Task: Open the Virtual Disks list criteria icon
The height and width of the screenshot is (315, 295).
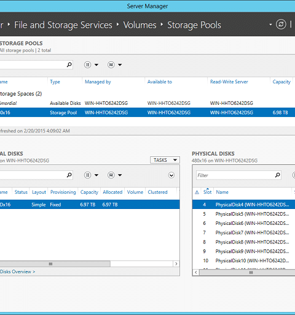Action: point(87,175)
